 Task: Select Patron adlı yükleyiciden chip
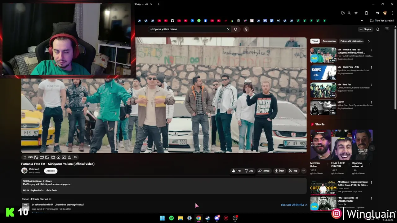(x=352, y=41)
